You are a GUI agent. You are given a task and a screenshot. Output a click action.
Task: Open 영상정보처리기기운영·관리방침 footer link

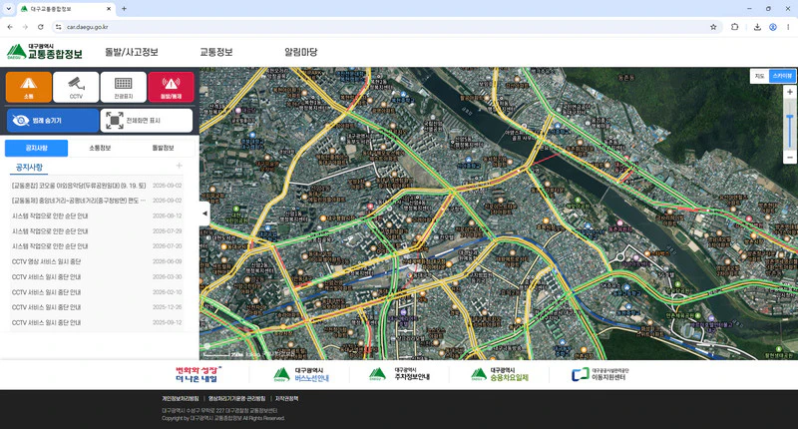tap(236, 398)
